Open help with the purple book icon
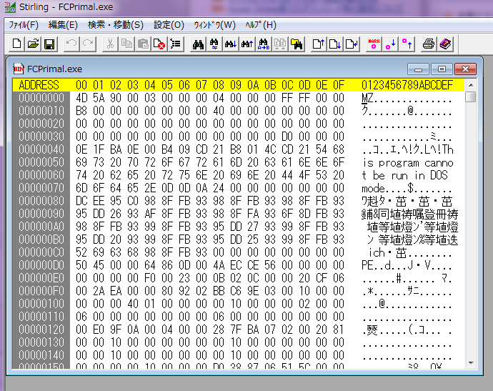 coord(445,44)
